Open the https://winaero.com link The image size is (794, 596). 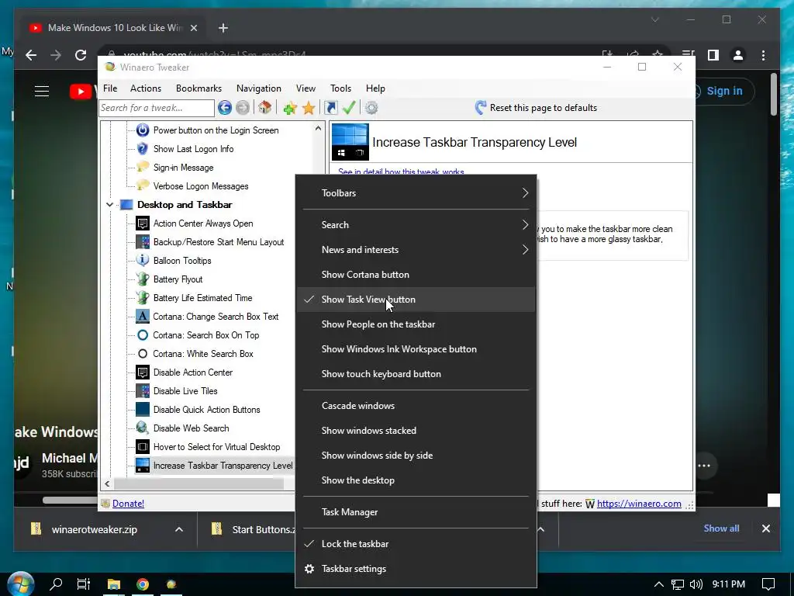point(639,503)
